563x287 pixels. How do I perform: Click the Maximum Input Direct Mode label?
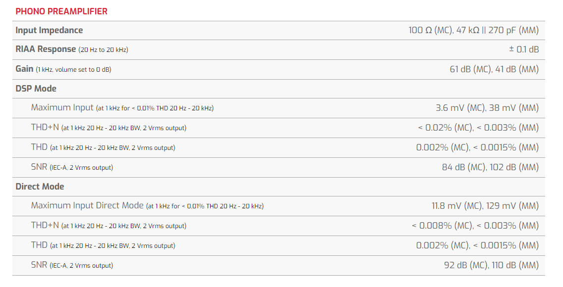click(87, 205)
